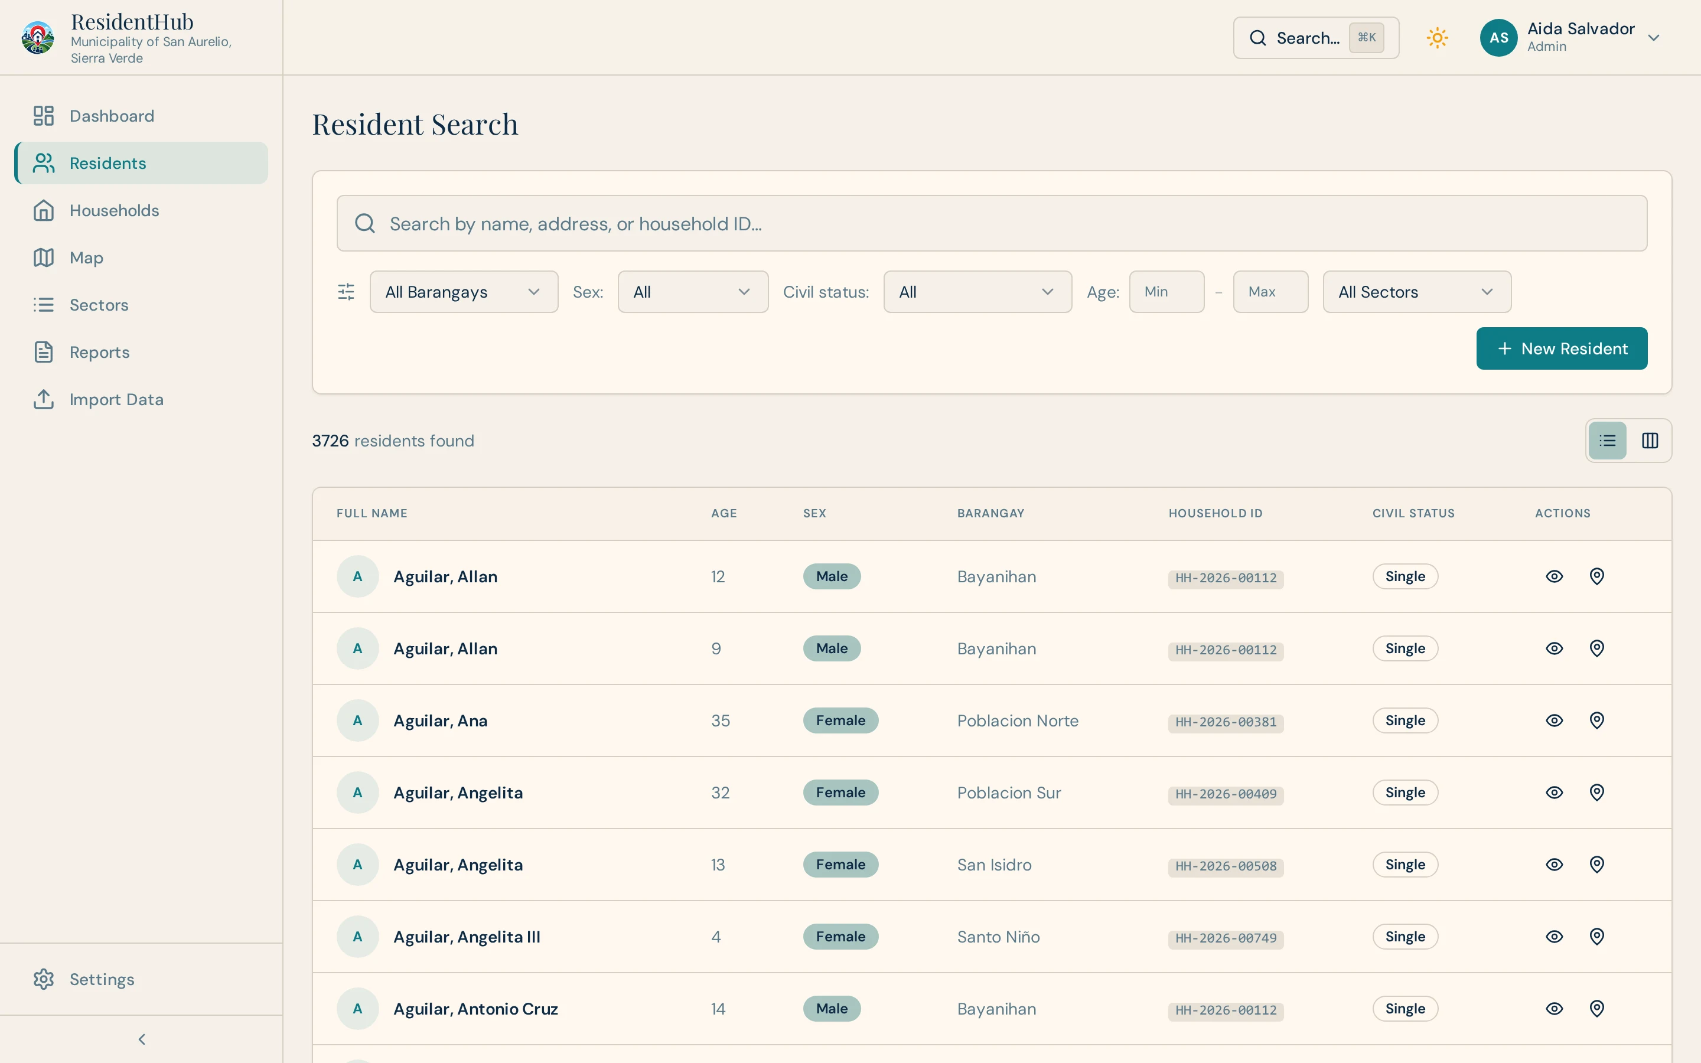Open the All Sectors dropdown
This screenshot has width=1701, height=1063.
click(x=1417, y=292)
